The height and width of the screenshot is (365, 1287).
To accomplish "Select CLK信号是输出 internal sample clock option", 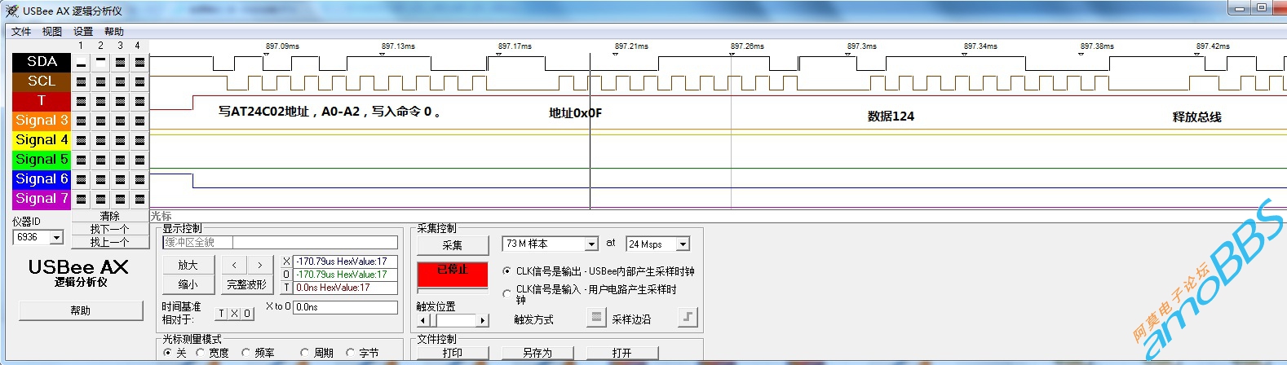I will coord(599,271).
